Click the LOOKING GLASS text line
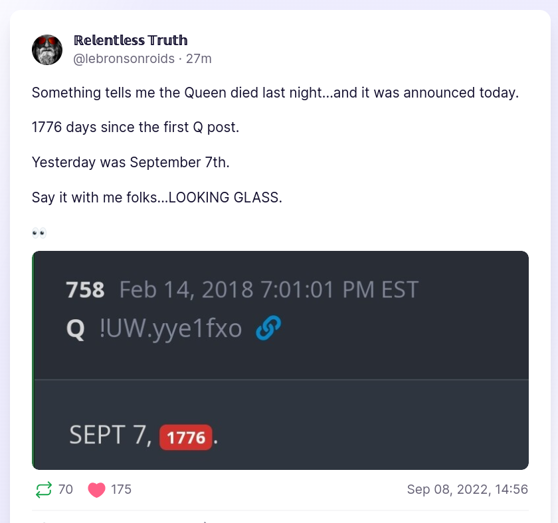The height and width of the screenshot is (523, 558). [157, 198]
